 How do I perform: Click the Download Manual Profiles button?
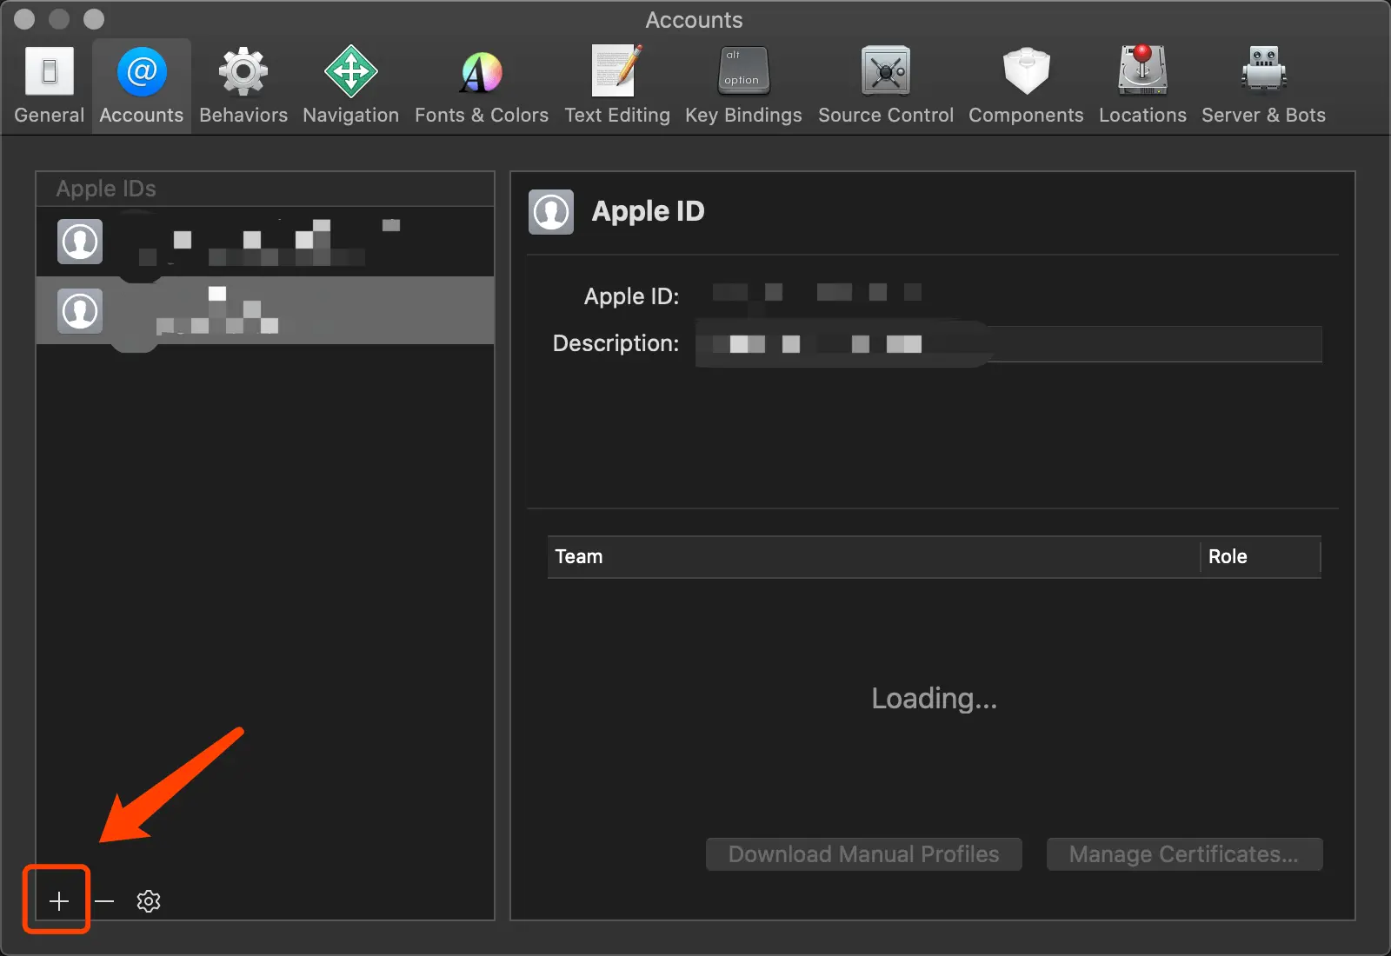pyautogui.click(x=864, y=854)
